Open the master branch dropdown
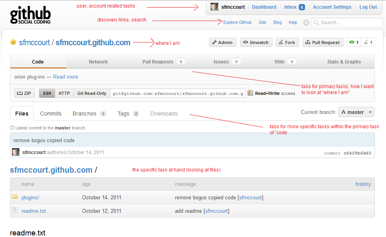 (x=353, y=112)
